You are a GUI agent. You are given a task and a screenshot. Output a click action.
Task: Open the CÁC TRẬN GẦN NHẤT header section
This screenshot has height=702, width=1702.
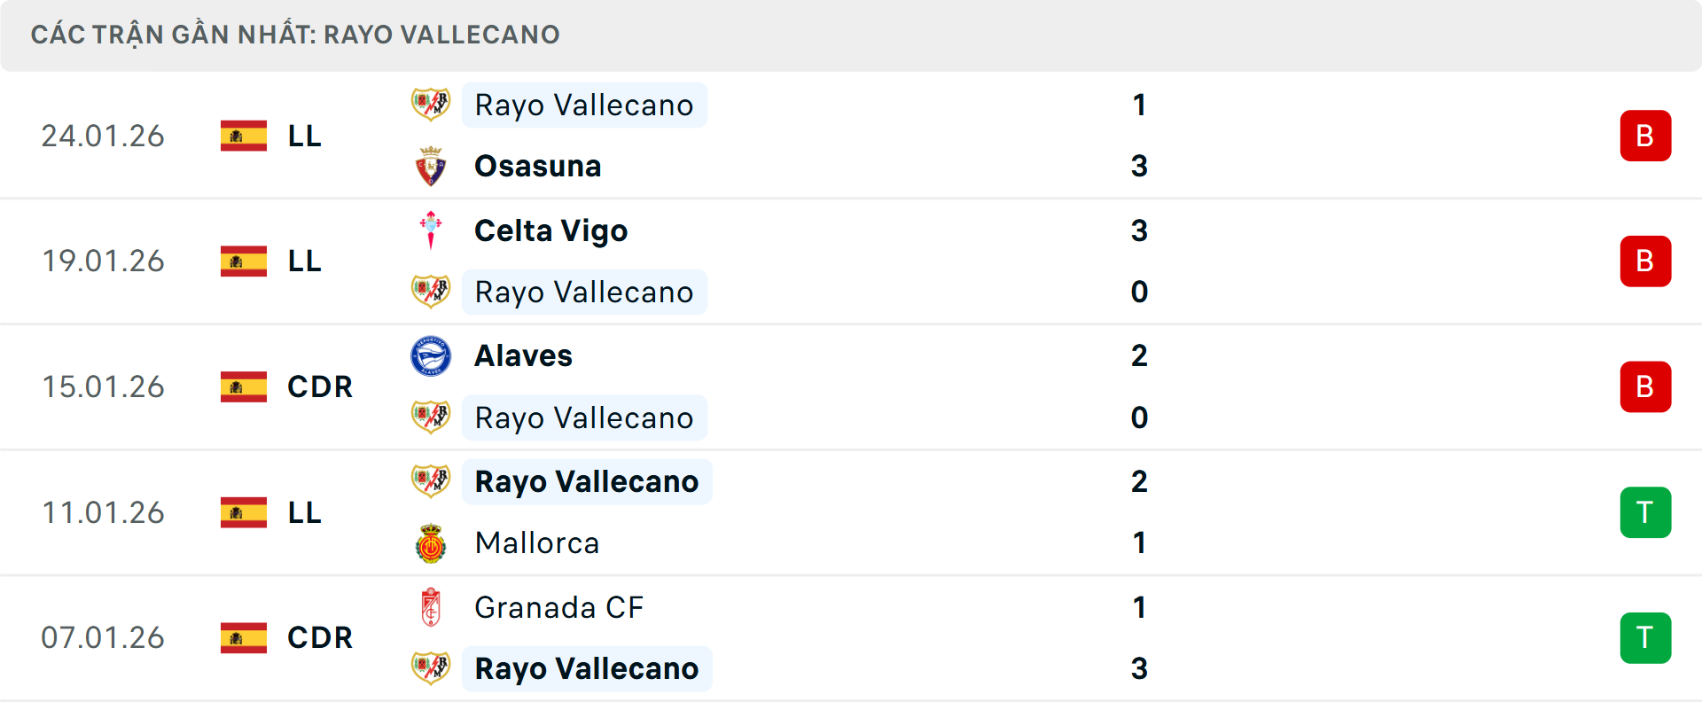click(296, 35)
